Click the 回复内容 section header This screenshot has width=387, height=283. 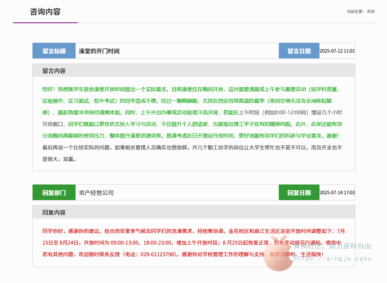click(54, 212)
